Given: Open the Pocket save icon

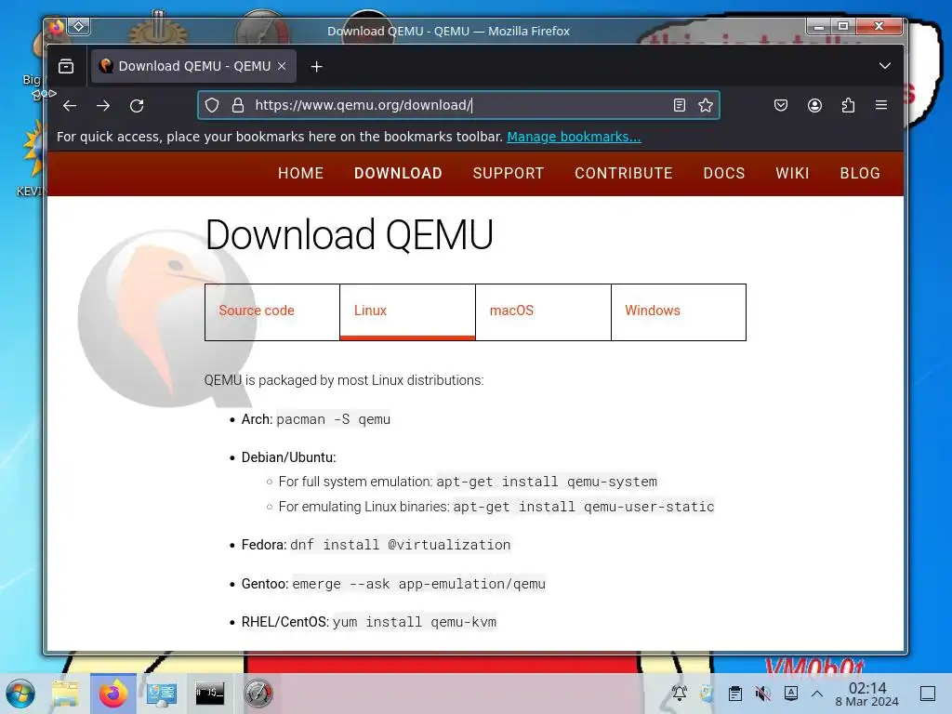Looking at the screenshot, I should pos(781,105).
